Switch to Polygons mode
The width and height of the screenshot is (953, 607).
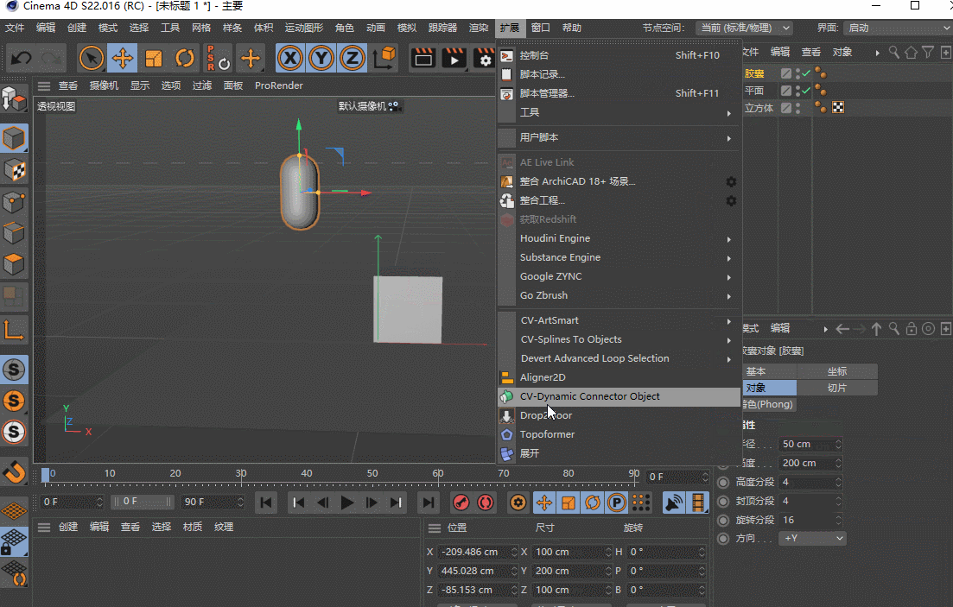[14, 265]
